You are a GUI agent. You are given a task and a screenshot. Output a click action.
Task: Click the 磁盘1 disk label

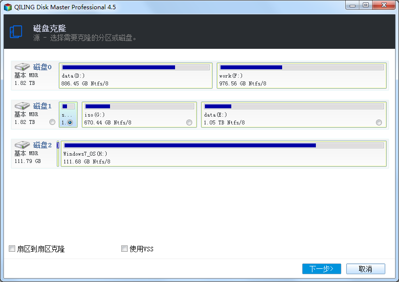coord(42,106)
